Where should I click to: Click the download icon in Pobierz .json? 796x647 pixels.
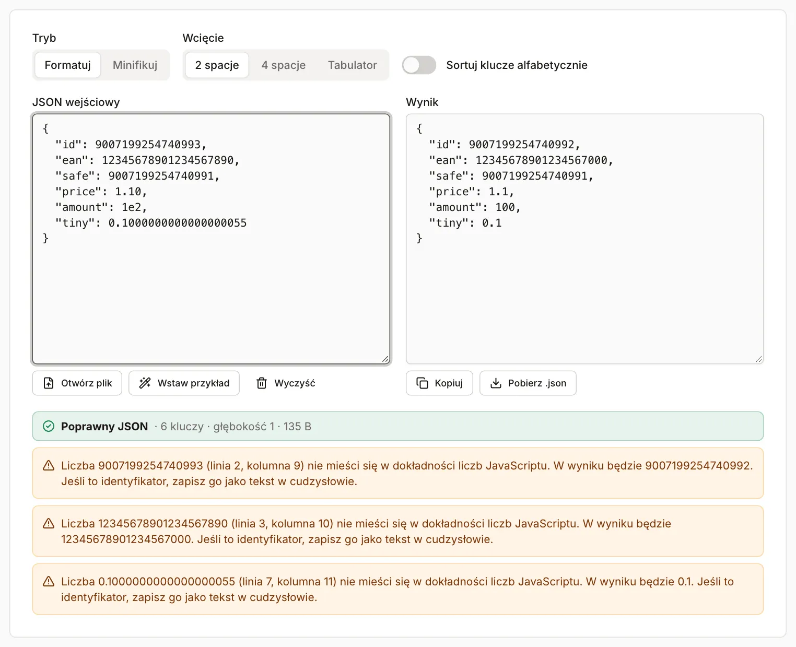pos(496,383)
